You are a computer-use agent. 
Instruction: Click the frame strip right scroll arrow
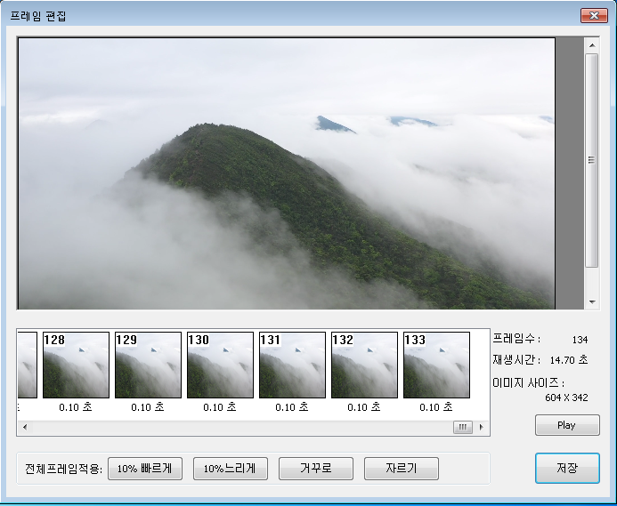pyautogui.click(x=481, y=427)
